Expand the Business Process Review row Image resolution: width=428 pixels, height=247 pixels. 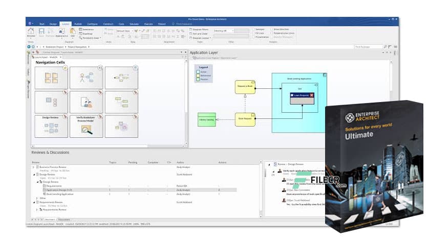point(34,167)
